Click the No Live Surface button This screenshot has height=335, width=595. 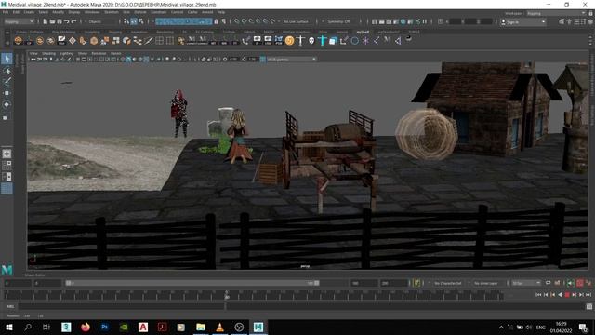(x=296, y=21)
